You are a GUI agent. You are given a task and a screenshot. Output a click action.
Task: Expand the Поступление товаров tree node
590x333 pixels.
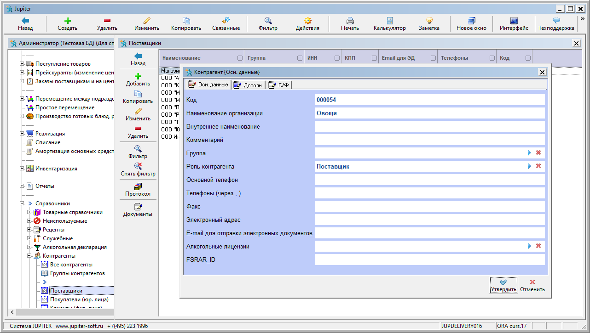click(22, 64)
